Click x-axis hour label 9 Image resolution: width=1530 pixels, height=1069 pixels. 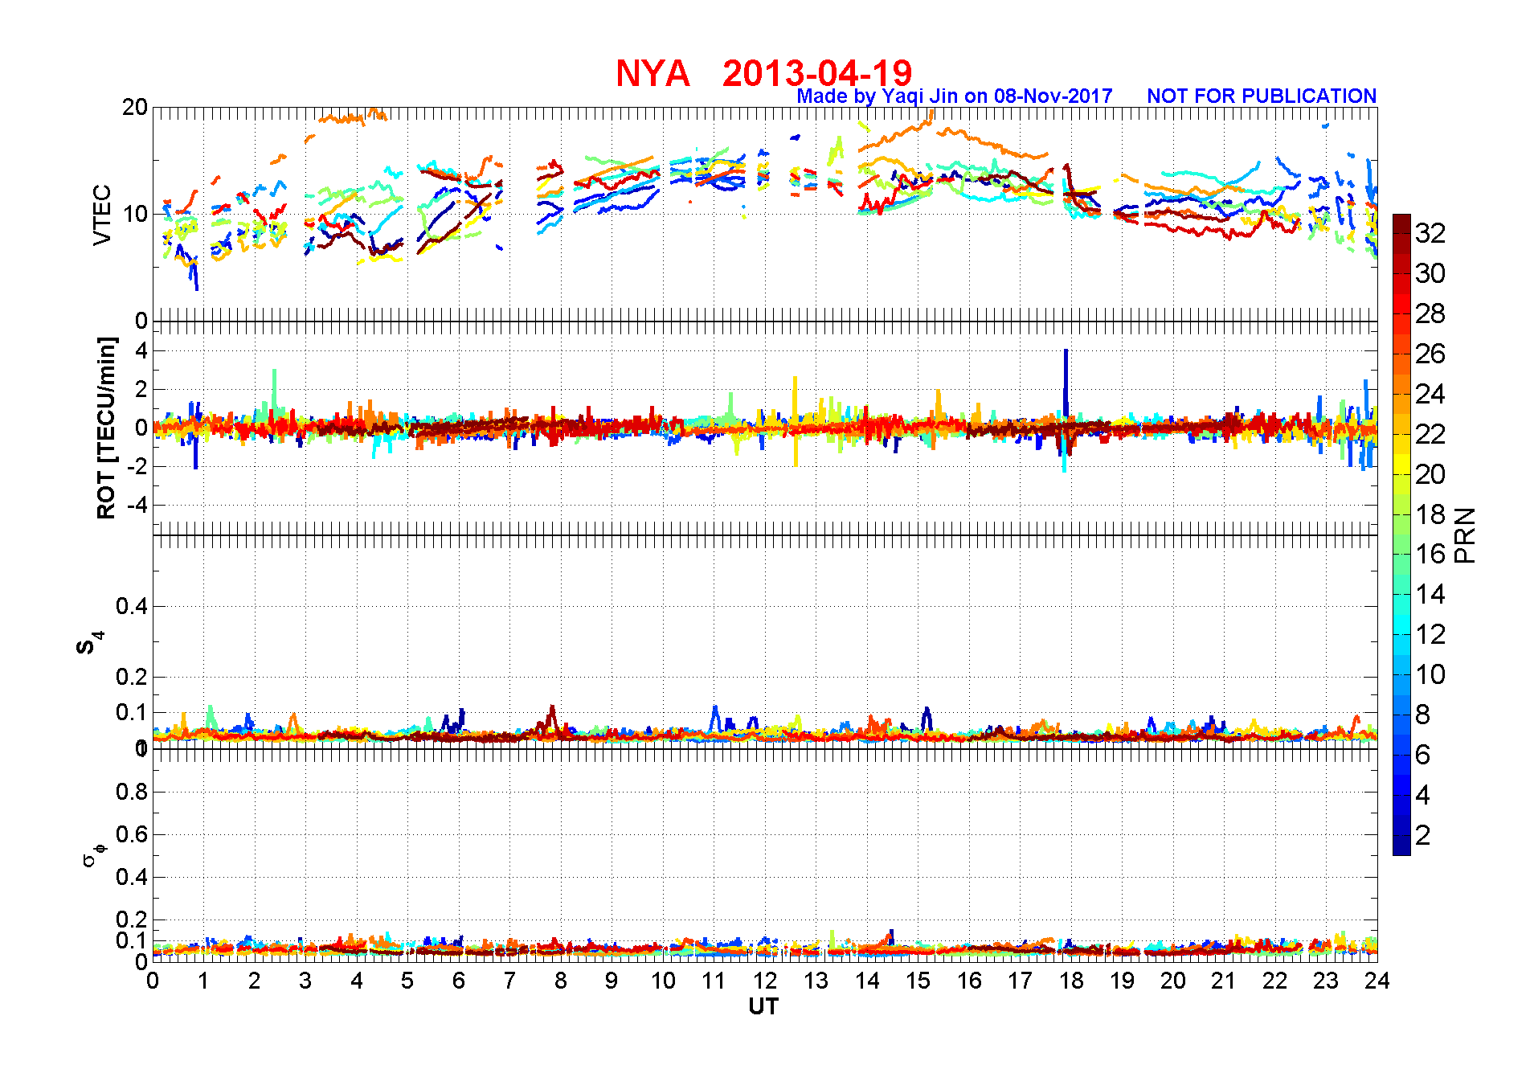click(x=612, y=981)
